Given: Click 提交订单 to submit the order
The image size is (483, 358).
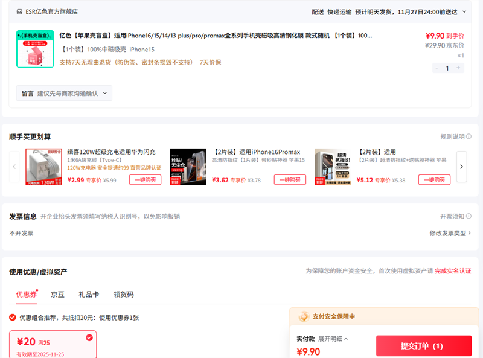Looking at the screenshot, I should coord(423,346).
